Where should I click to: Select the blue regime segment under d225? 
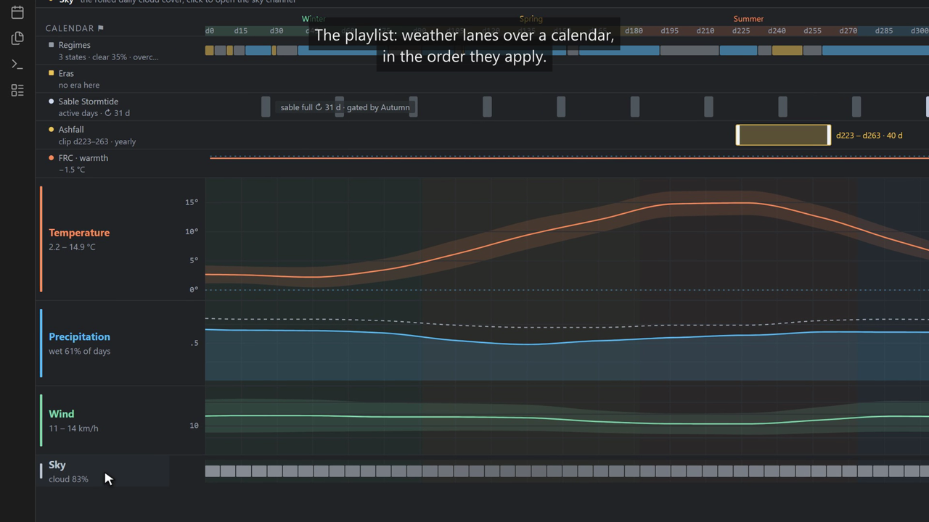pos(738,51)
